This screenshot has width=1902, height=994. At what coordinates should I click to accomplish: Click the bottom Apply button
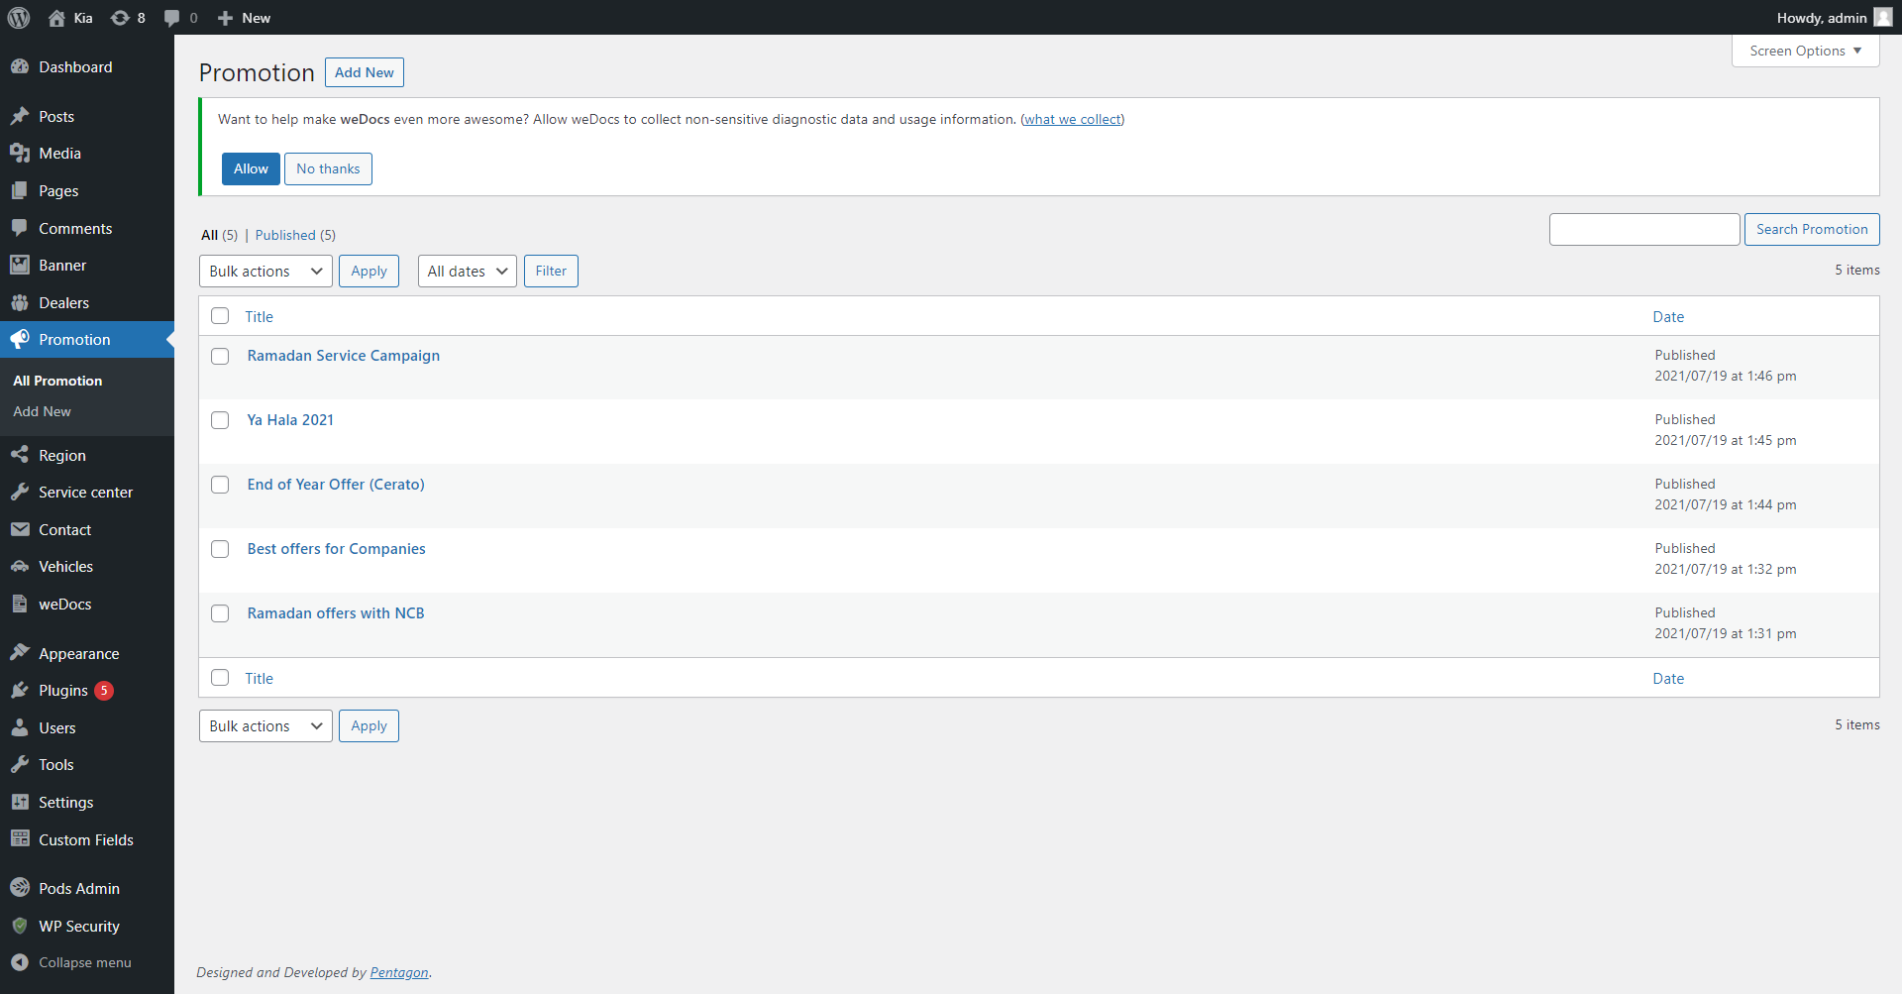(369, 725)
